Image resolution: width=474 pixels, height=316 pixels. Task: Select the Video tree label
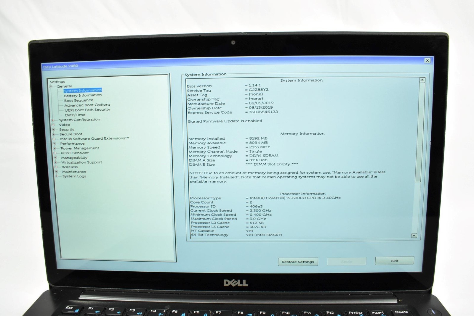click(64, 125)
